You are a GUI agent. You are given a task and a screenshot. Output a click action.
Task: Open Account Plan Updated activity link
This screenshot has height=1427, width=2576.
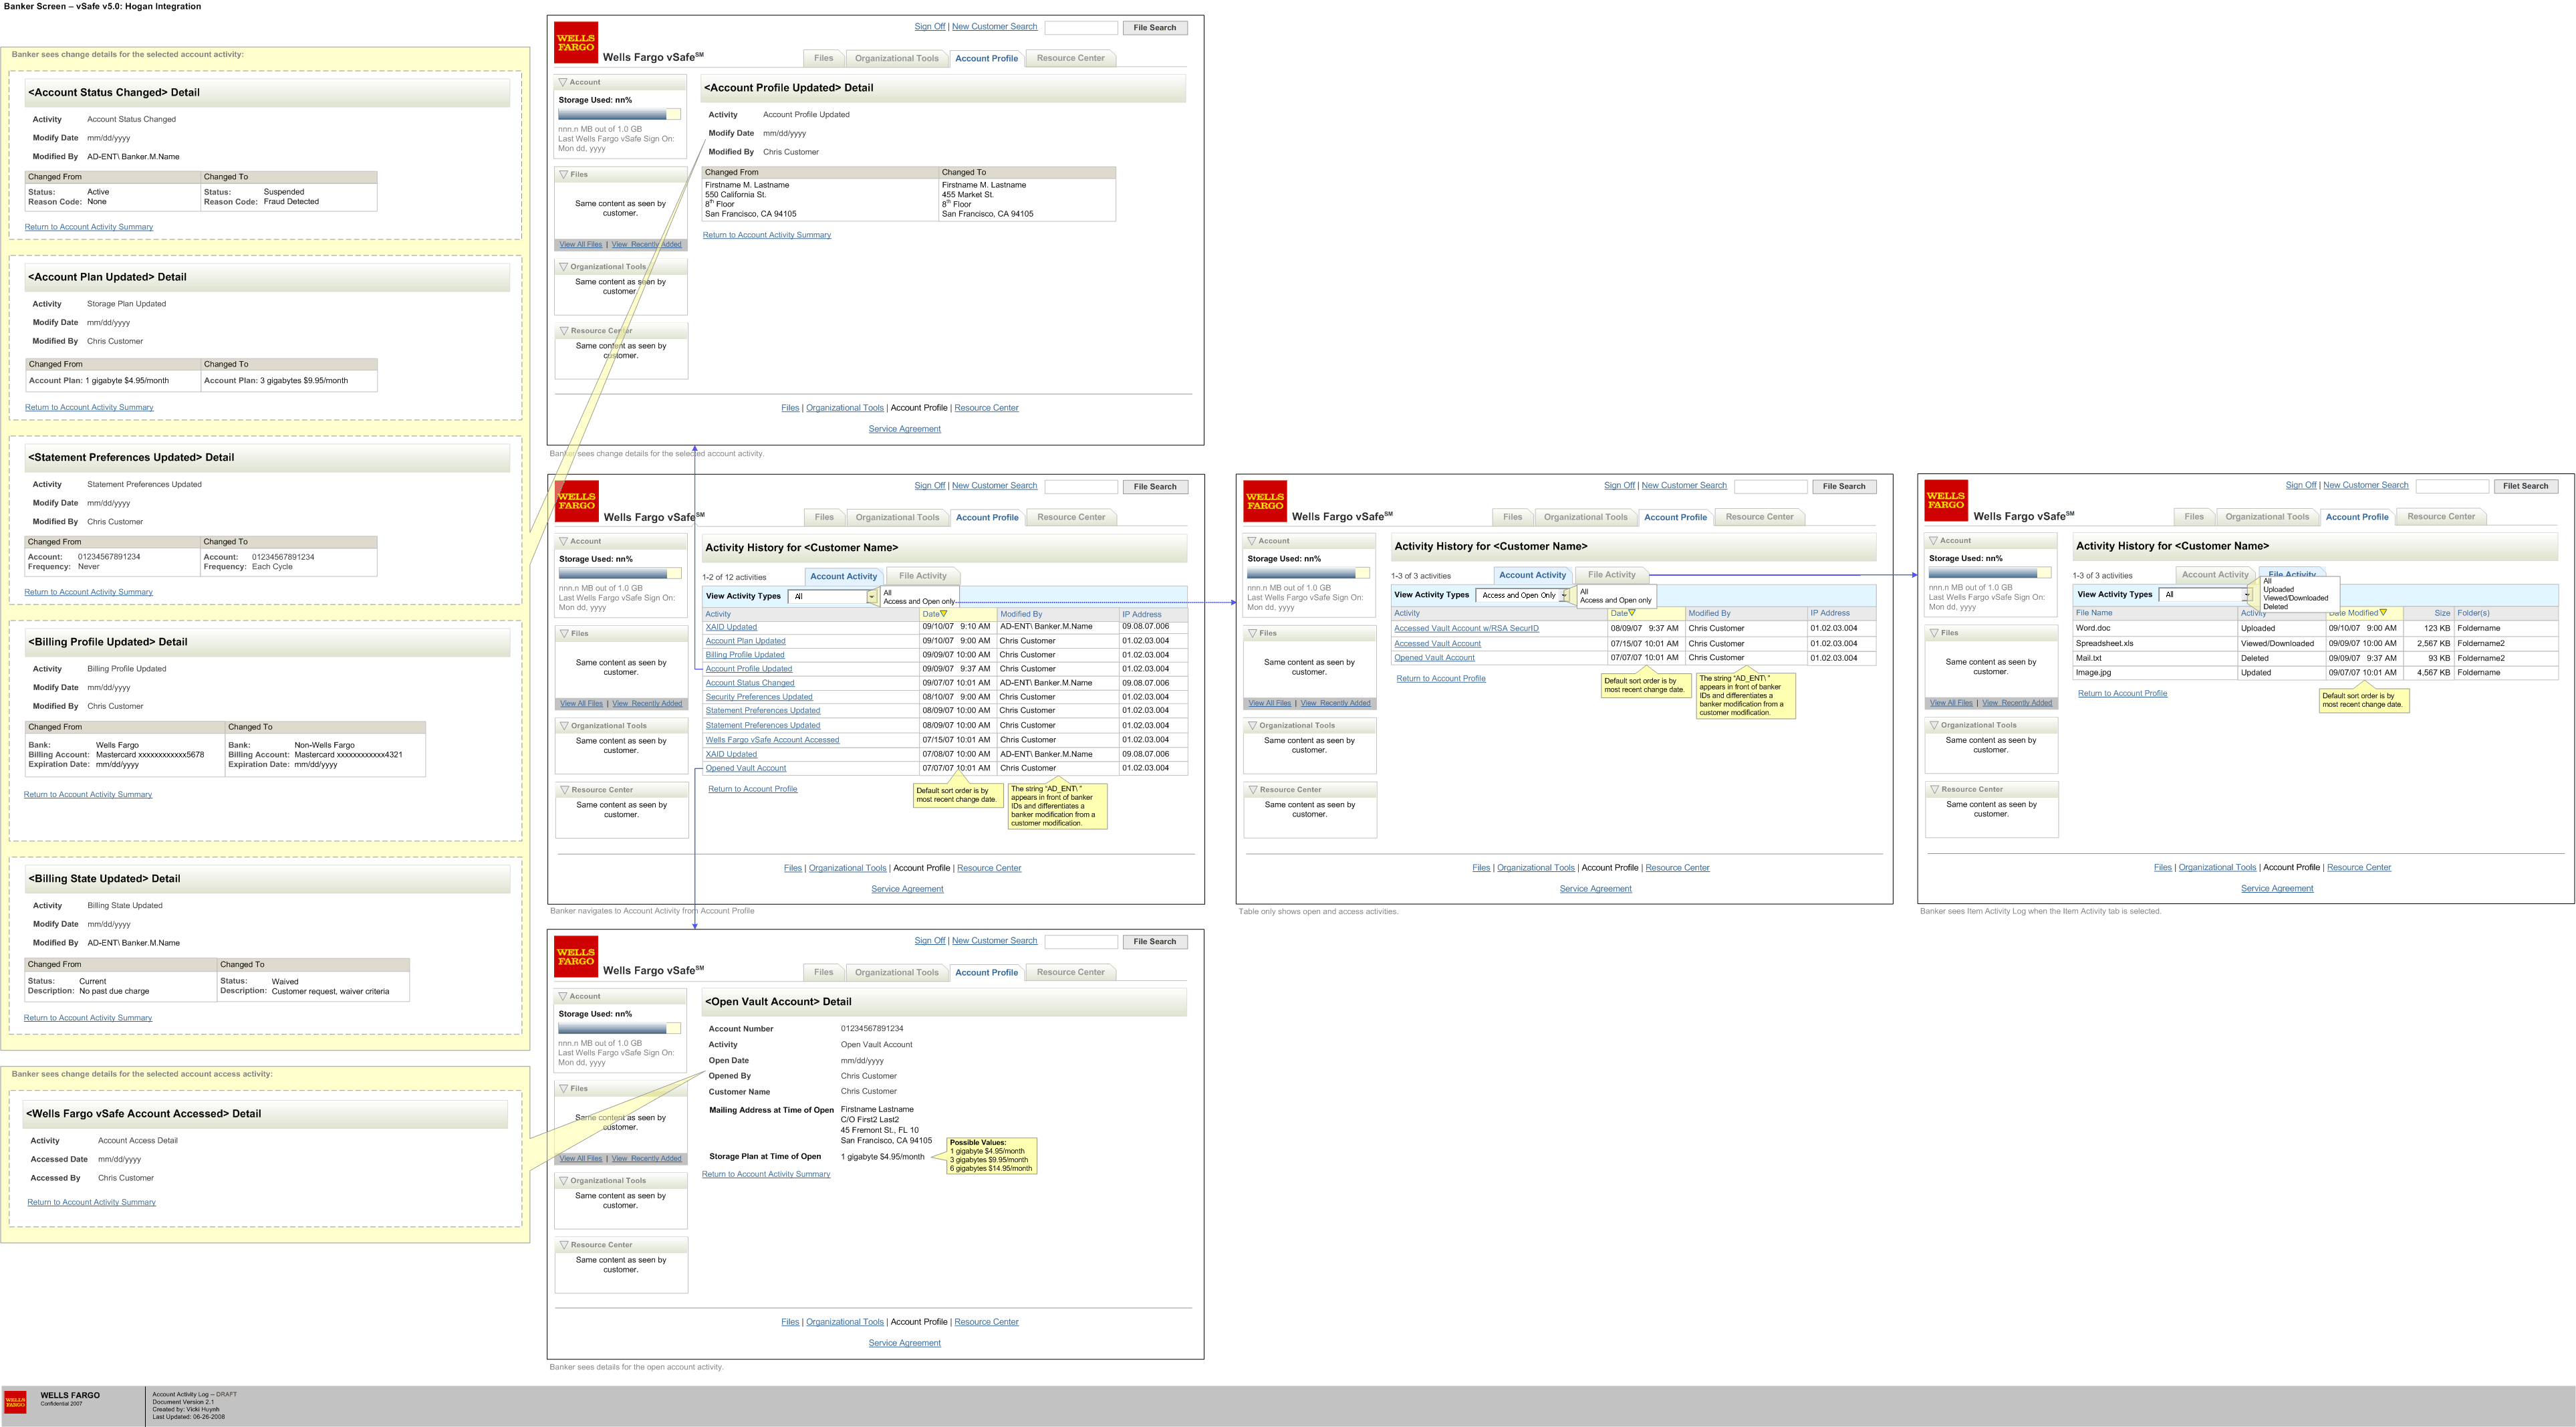point(745,641)
